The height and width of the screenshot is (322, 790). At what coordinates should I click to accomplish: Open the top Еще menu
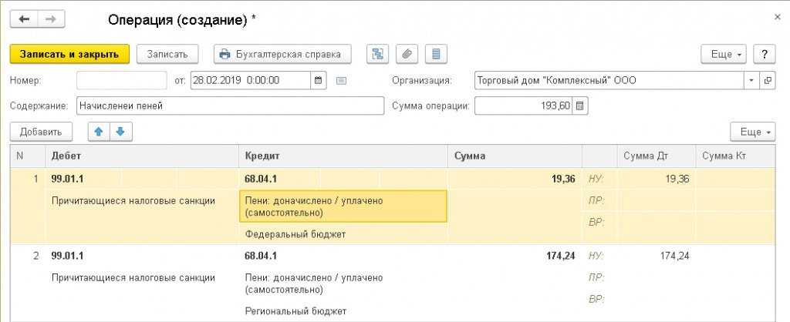(x=723, y=54)
